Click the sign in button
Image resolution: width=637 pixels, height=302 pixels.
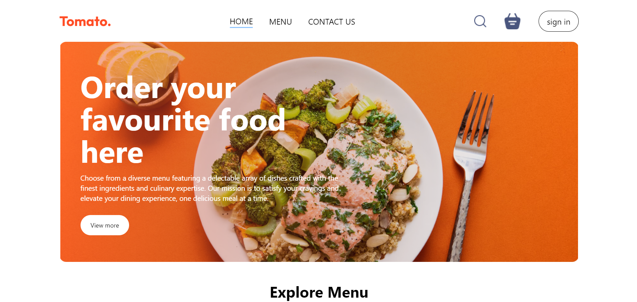pos(558,21)
